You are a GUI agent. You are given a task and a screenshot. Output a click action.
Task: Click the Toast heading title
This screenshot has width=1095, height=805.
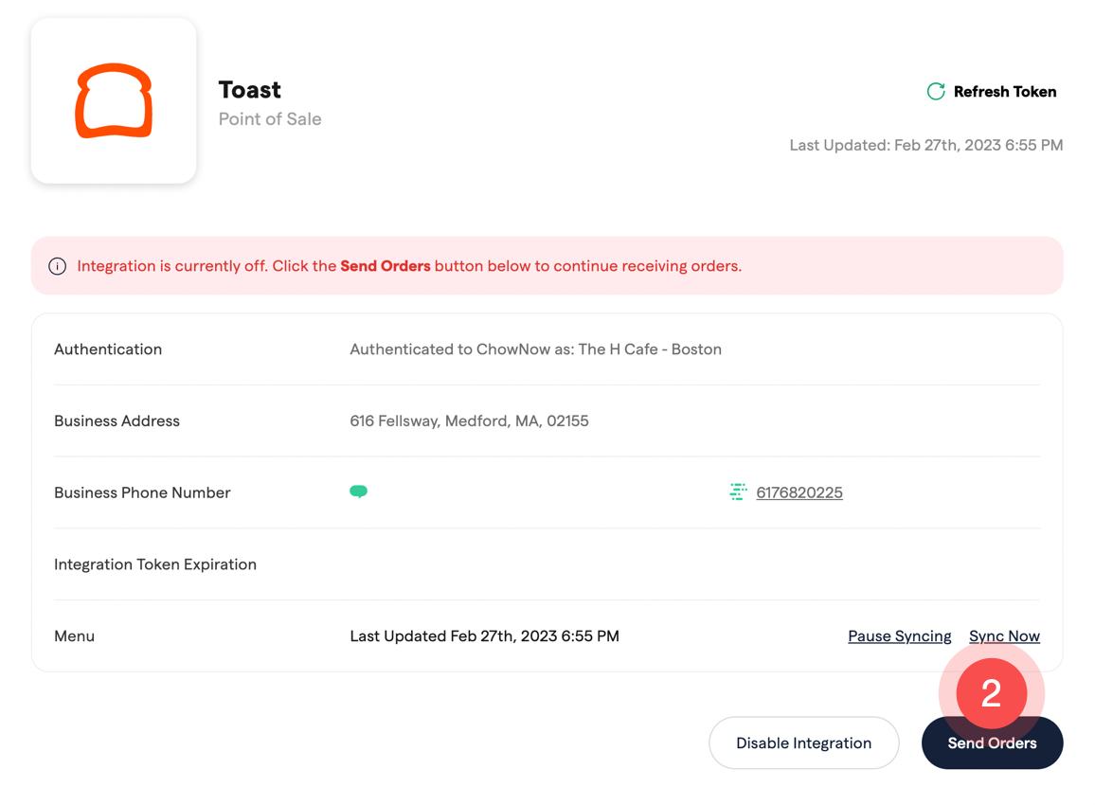(249, 90)
